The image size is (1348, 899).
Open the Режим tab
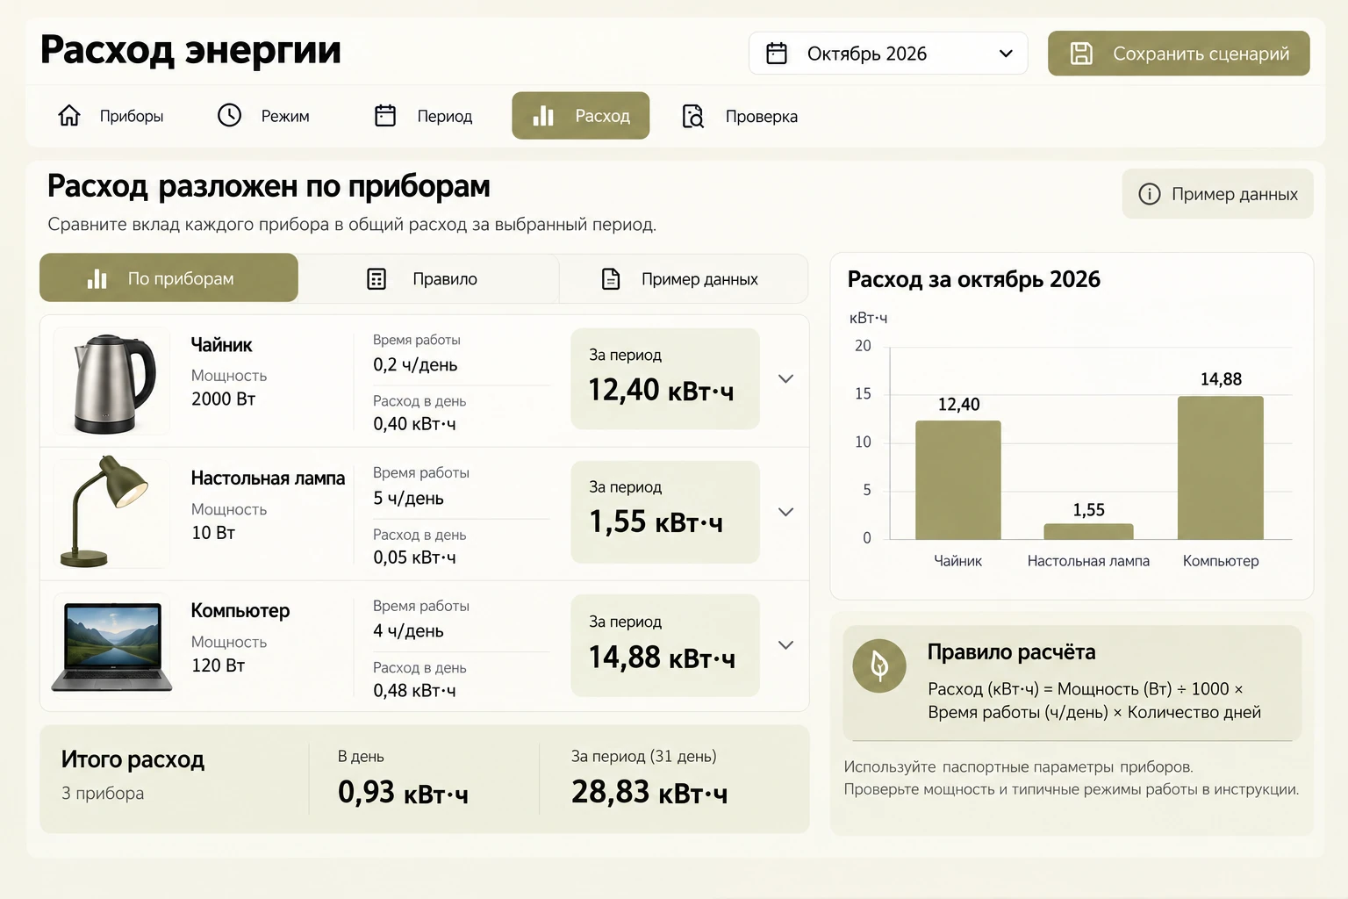(x=263, y=116)
